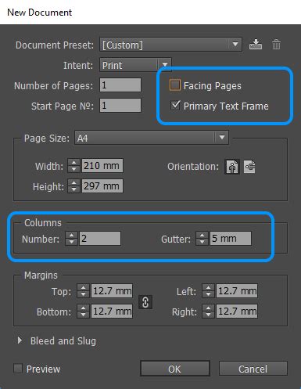Image resolution: width=301 pixels, height=389 pixels.
Task: Open the Intent dropdown showing Print
Action: click(x=135, y=65)
